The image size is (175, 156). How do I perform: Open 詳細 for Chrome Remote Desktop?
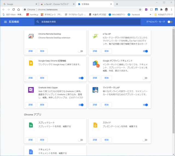(30, 51)
